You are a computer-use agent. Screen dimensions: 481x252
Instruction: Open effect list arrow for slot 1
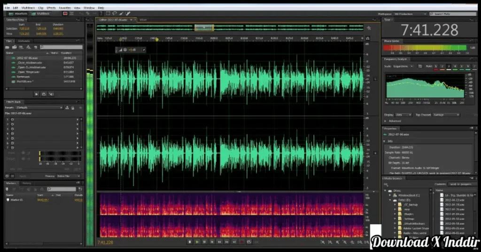tap(78, 119)
